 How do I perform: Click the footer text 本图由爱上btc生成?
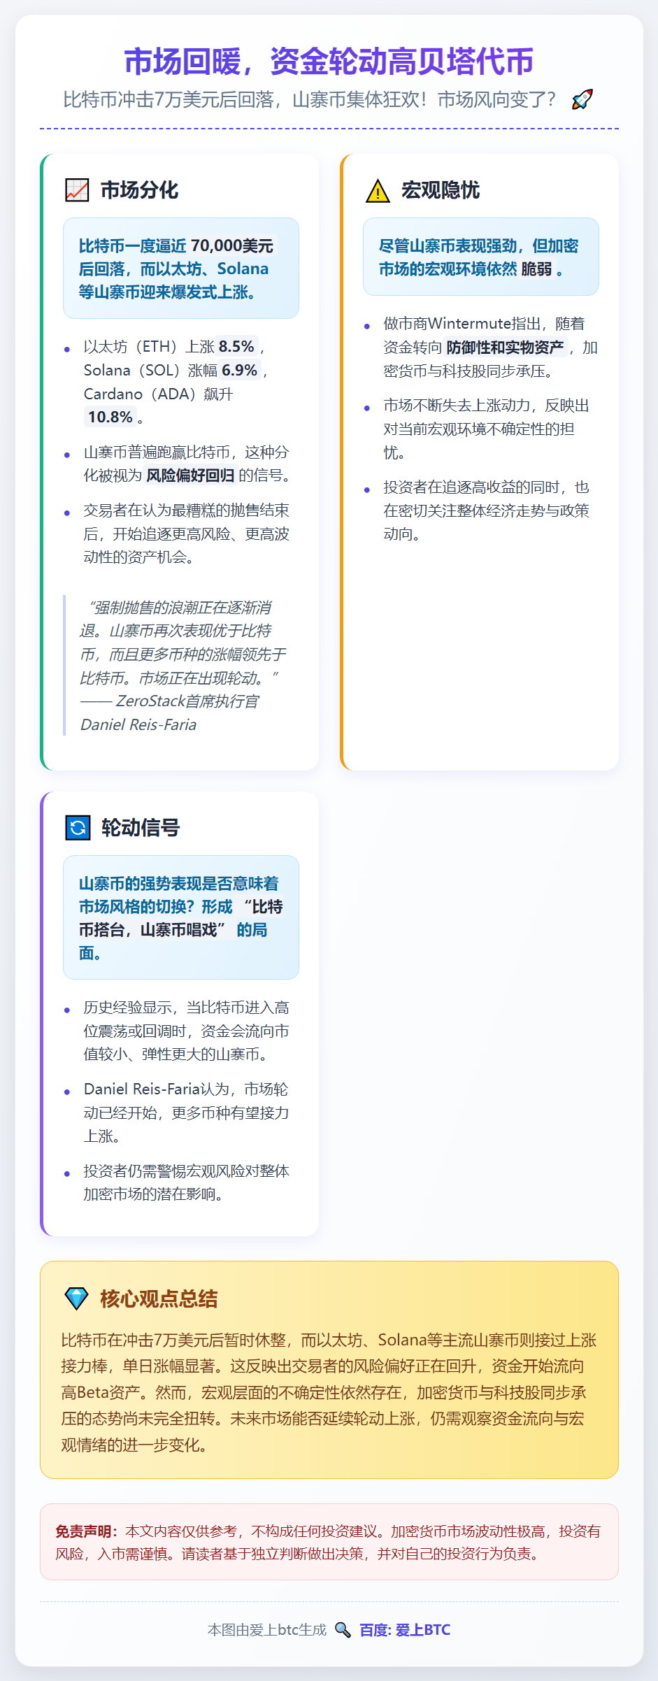click(267, 1630)
